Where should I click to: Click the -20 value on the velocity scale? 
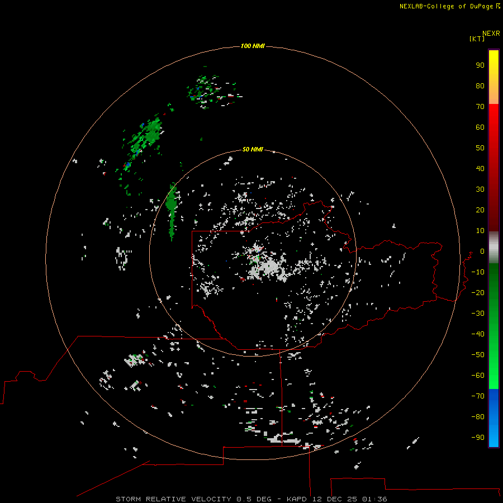point(478,292)
